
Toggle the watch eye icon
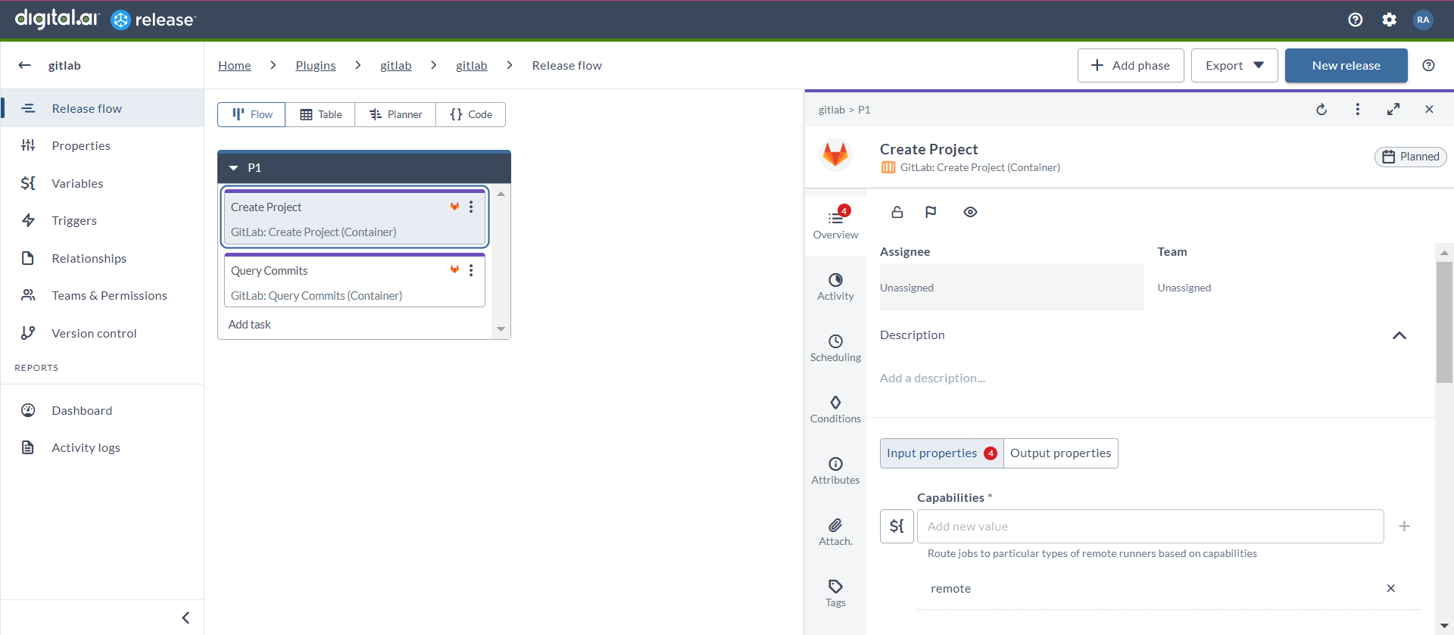pyautogui.click(x=970, y=212)
